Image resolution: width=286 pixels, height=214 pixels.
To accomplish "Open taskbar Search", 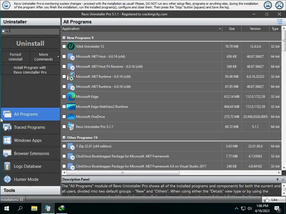I will (x=20, y=208).
